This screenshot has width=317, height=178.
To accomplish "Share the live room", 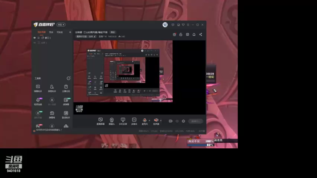I will pyautogui.click(x=201, y=34).
